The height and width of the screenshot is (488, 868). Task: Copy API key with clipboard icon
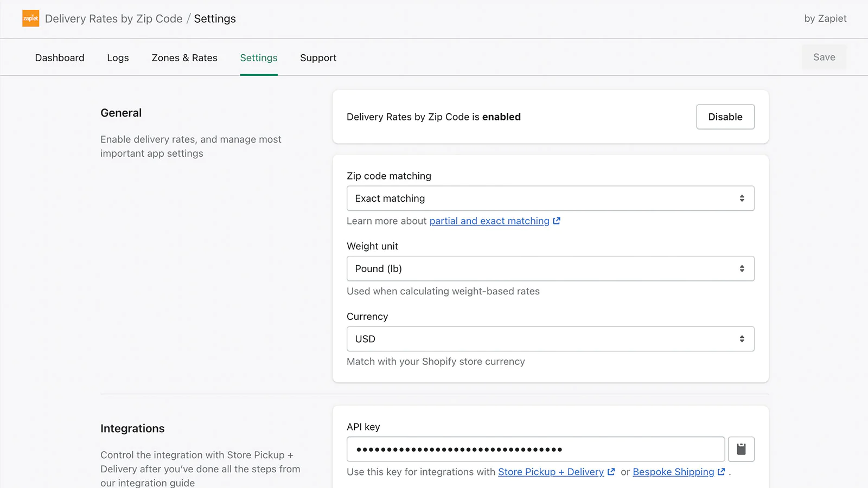[x=741, y=449]
